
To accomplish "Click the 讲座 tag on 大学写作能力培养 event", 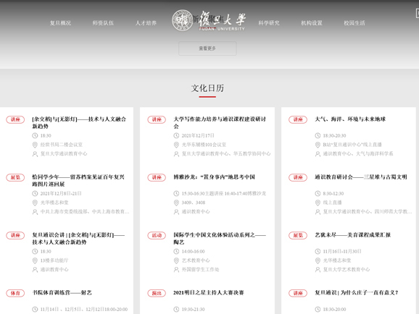I will tap(157, 119).
